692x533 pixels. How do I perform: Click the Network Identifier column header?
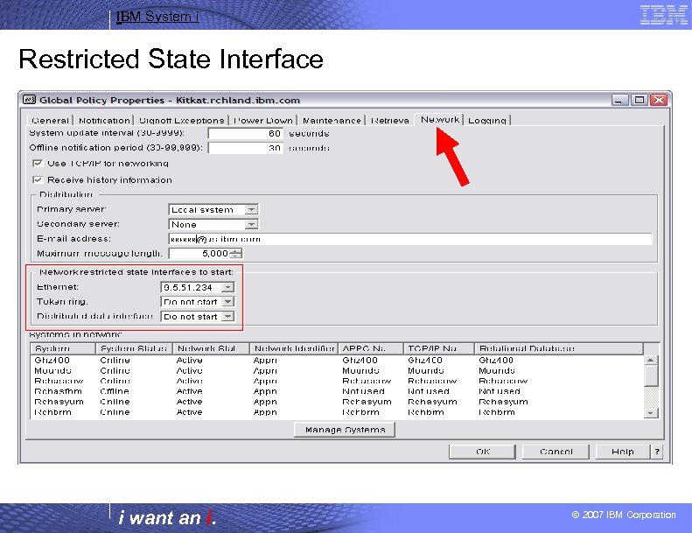tap(294, 348)
